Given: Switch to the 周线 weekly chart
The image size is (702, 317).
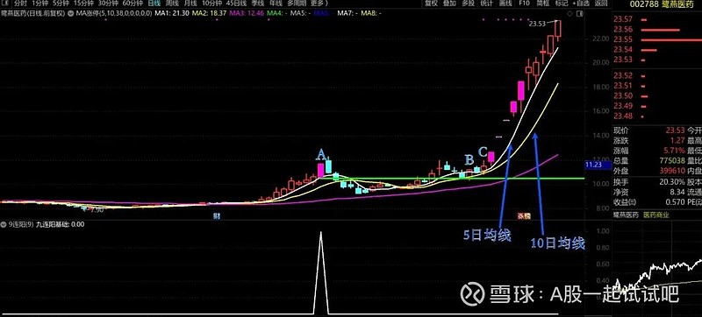Looking at the screenshot, I should [172, 4].
